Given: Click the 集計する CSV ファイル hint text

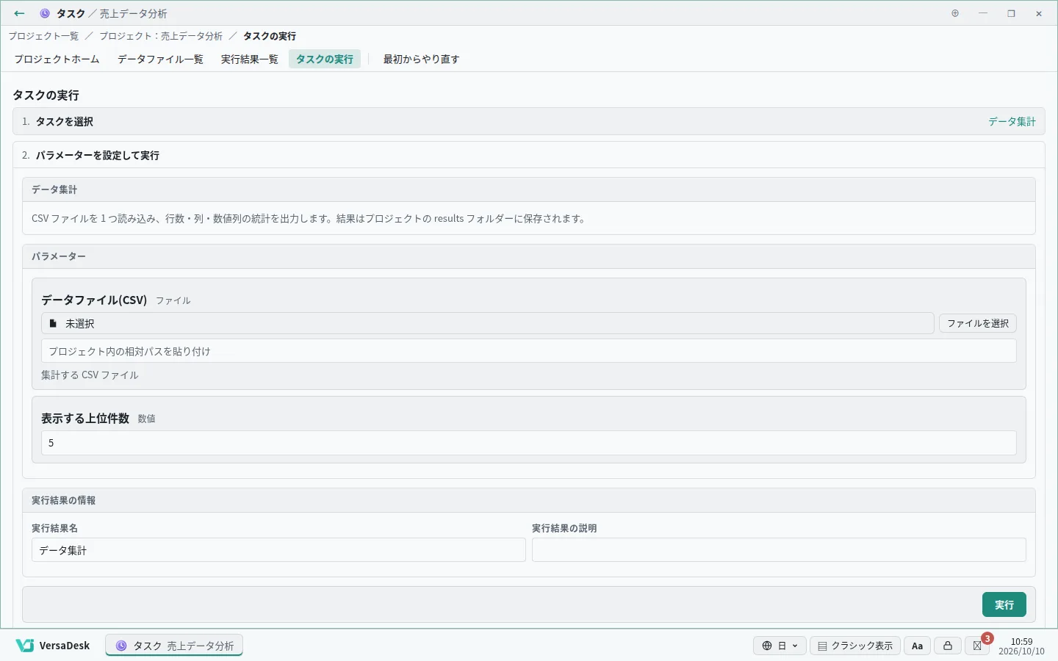Looking at the screenshot, I should [90, 375].
